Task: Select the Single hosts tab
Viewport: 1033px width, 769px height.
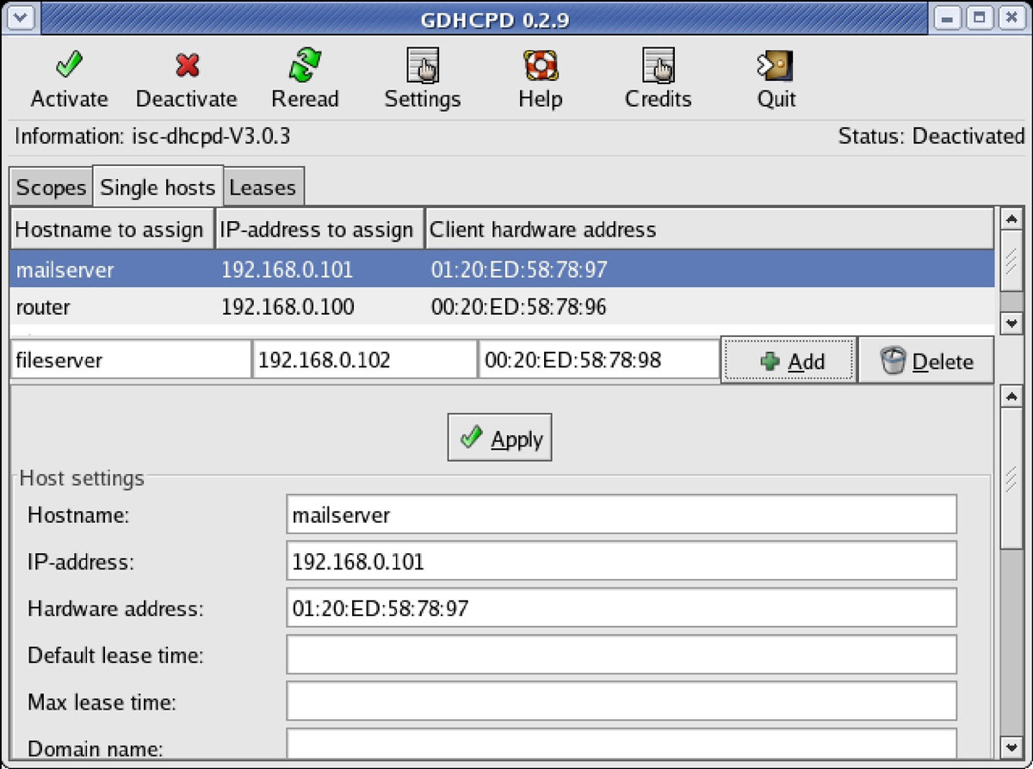Action: [158, 187]
